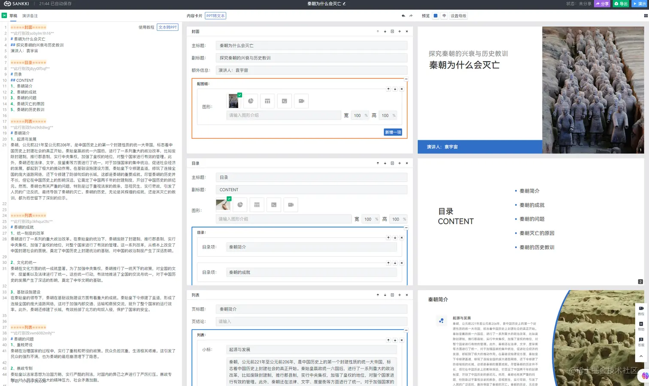
Task: Click the 副标题 field containing 探究秦朝的兴衰与历史教训
Action: [x=312, y=58]
